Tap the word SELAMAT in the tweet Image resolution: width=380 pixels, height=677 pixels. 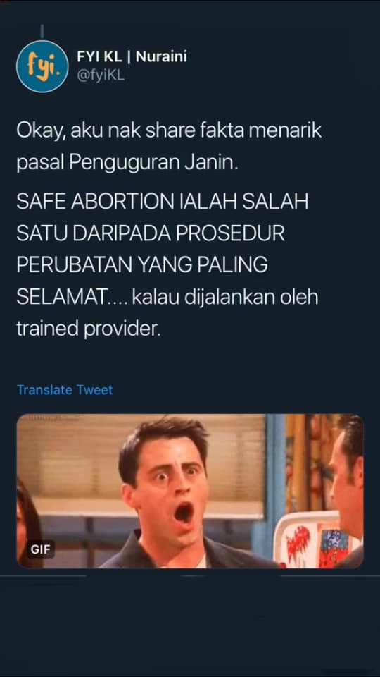tap(63, 297)
